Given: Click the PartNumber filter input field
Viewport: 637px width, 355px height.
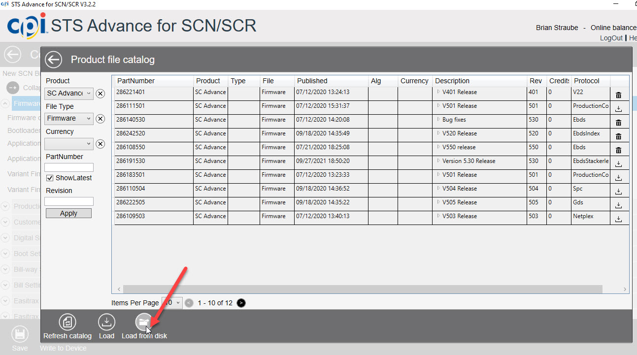Looking at the screenshot, I should click(x=69, y=167).
